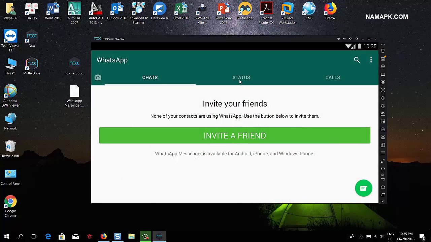
Task: Select WhatsApp Messenger file on desktop
Action: click(74, 96)
